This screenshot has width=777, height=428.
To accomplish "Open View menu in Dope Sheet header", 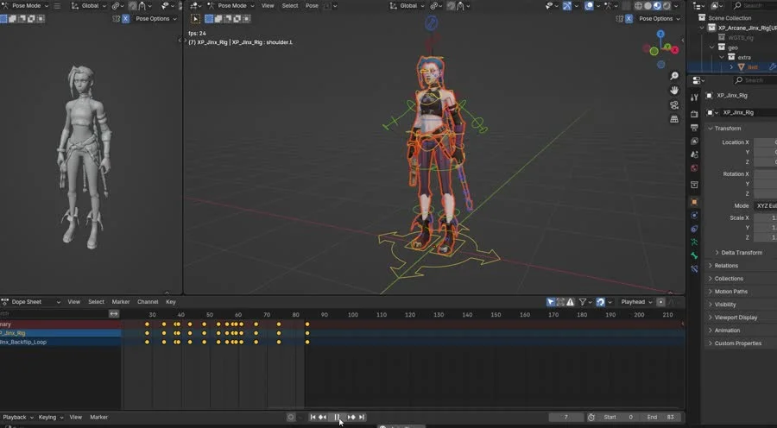I will click(x=74, y=302).
